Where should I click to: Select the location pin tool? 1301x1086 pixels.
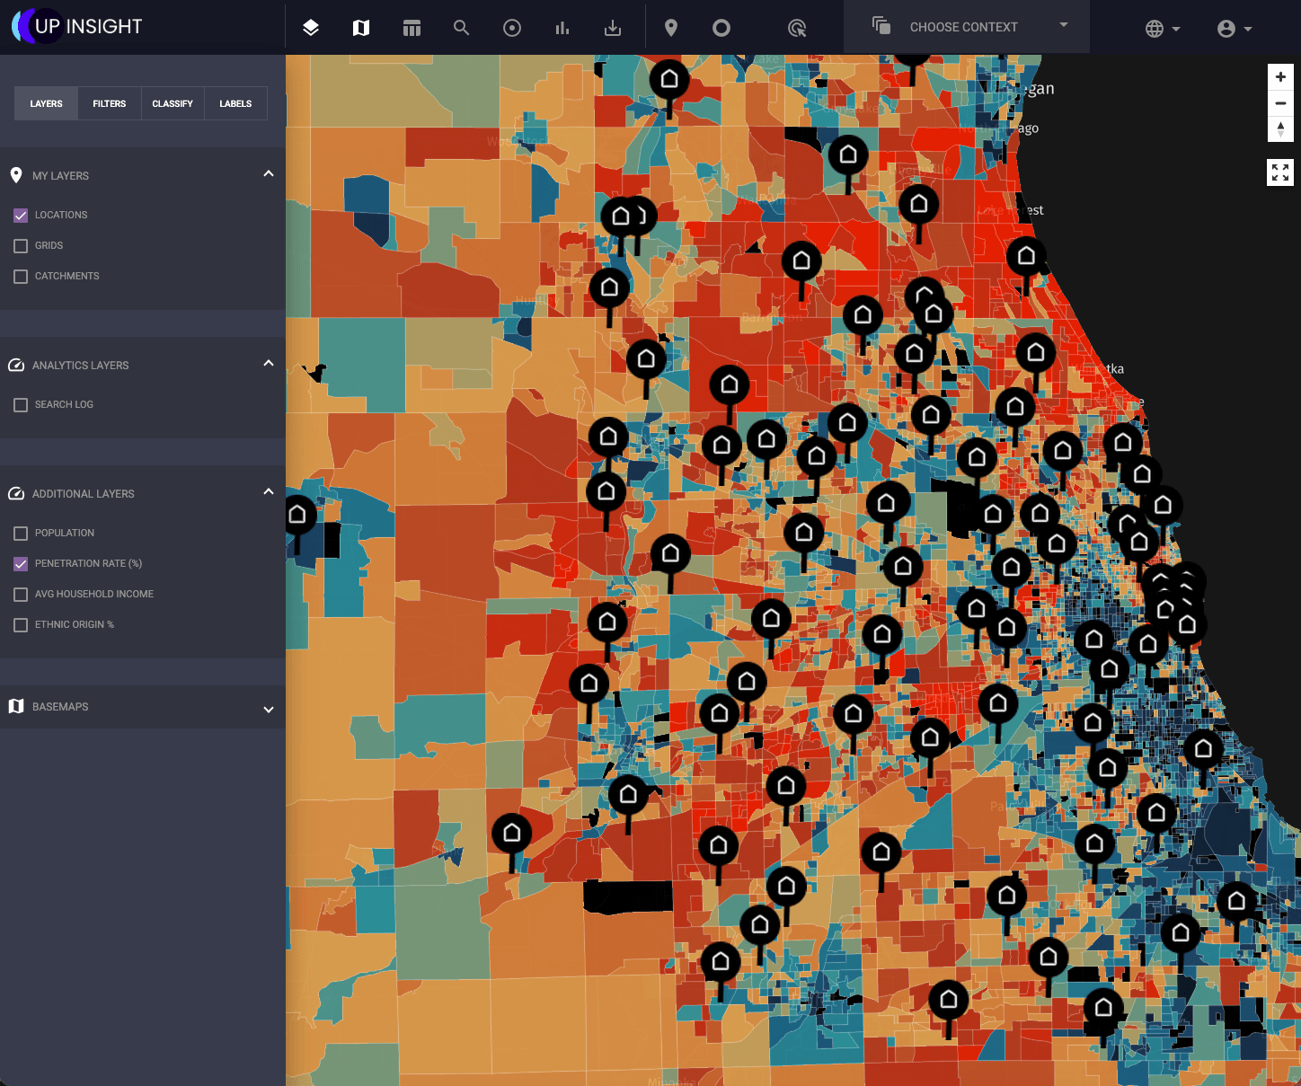[x=671, y=28]
